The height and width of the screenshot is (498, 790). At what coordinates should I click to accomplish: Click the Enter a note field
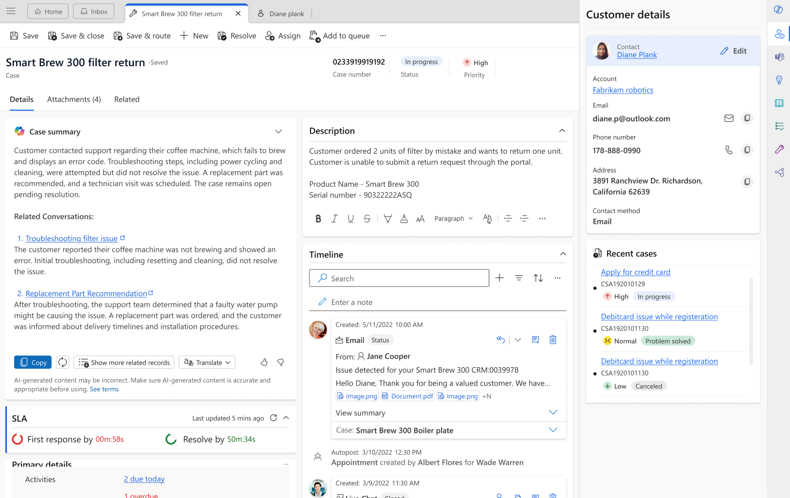(438, 302)
